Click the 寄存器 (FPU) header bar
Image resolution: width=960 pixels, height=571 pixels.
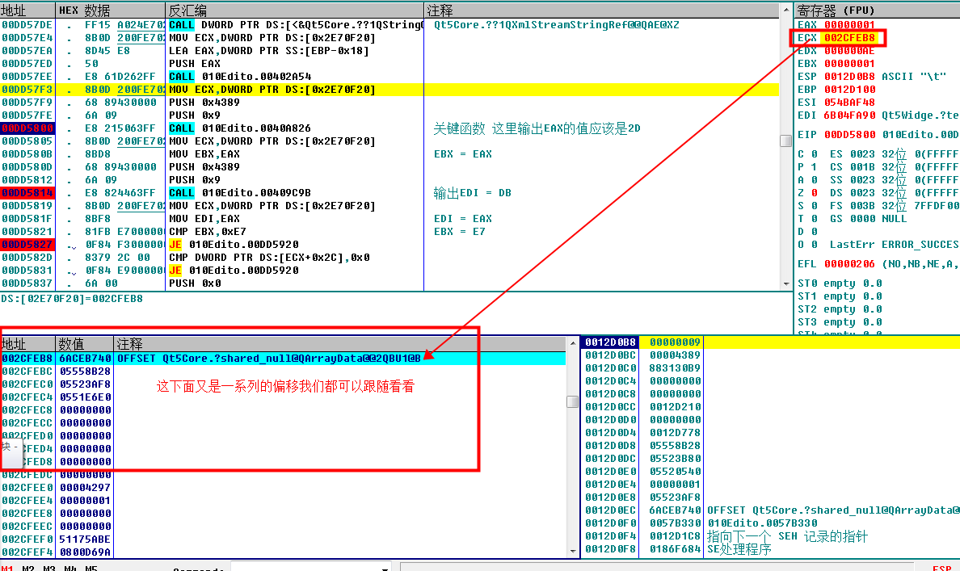click(x=877, y=10)
